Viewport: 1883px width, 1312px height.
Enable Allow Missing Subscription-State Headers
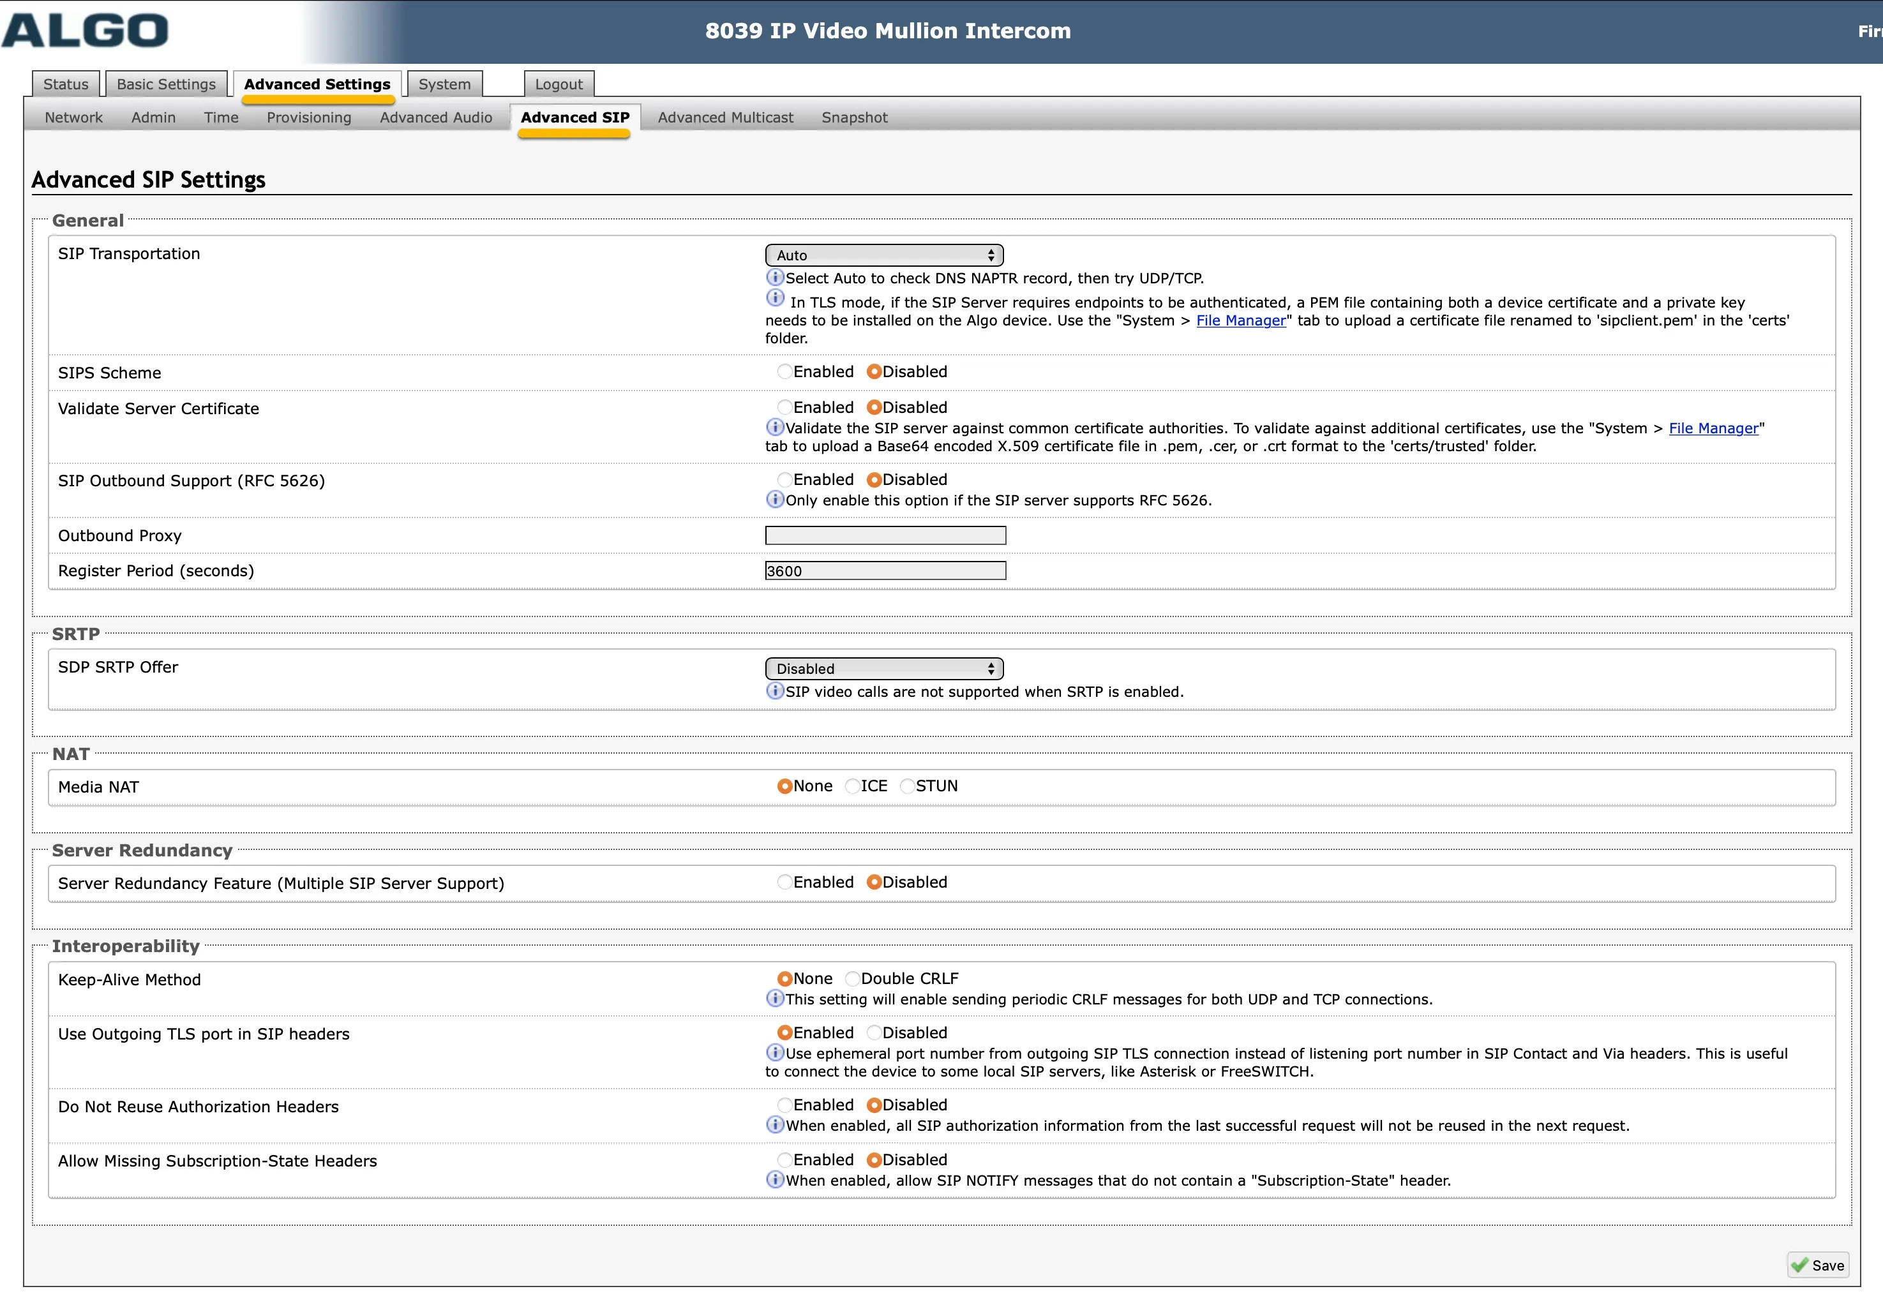784,1160
